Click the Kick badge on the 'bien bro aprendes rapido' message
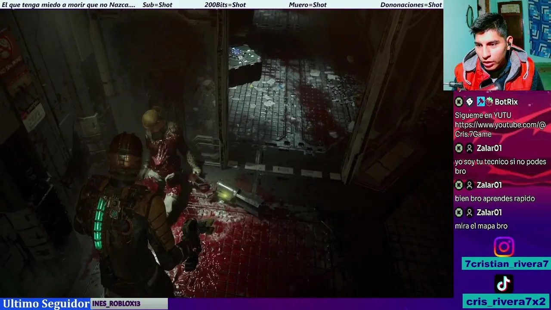The height and width of the screenshot is (310, 551). (x=459, y=185)
